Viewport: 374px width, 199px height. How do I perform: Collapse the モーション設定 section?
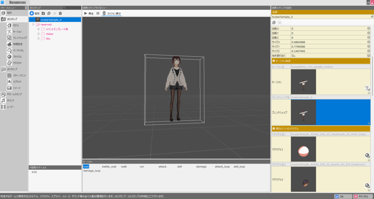click(x=274, y=61)
